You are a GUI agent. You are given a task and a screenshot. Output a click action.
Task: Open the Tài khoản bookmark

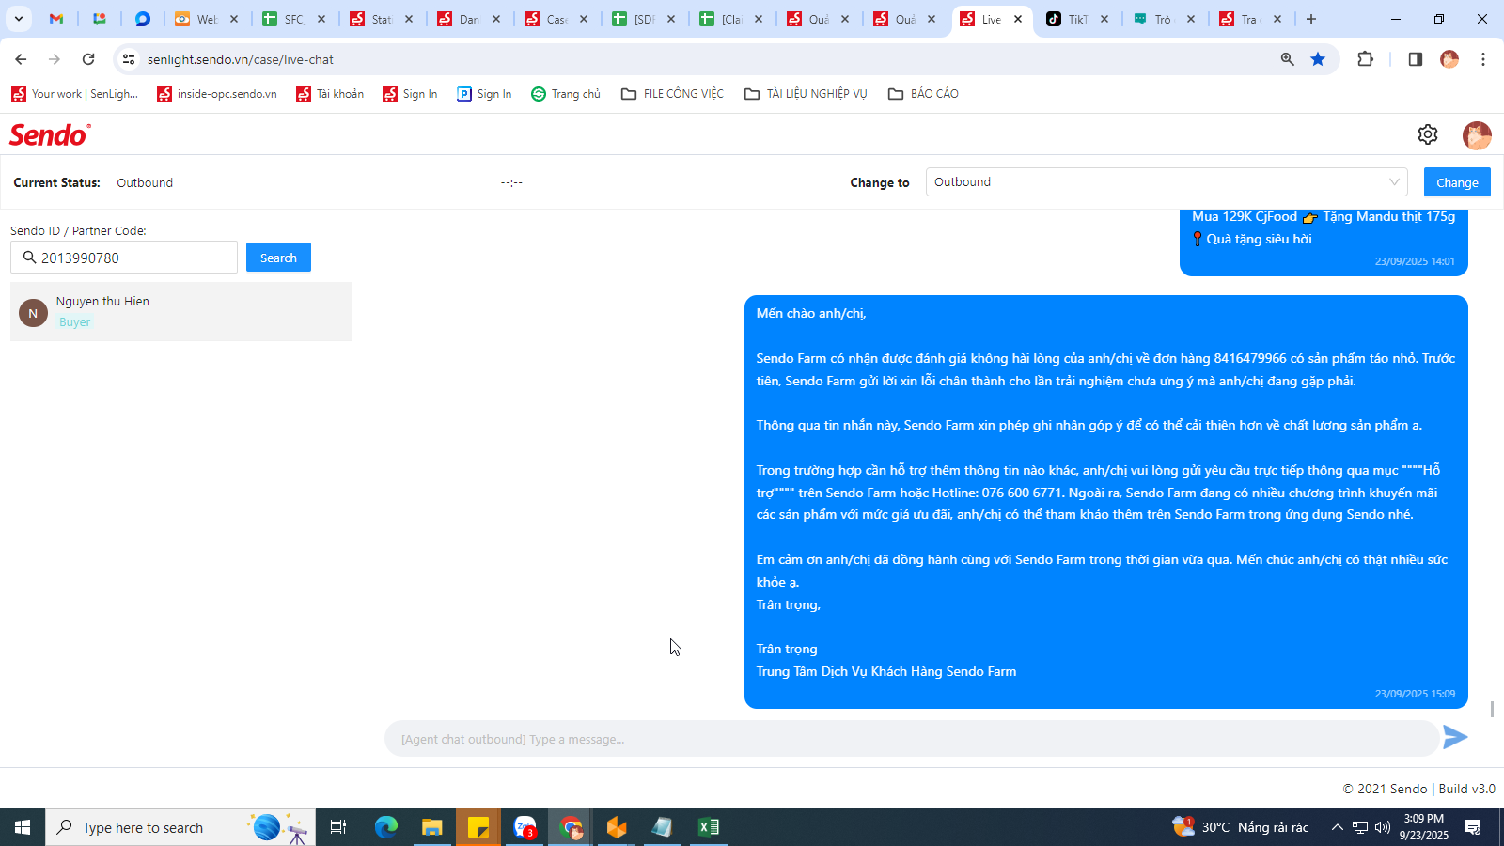point(330,94)
